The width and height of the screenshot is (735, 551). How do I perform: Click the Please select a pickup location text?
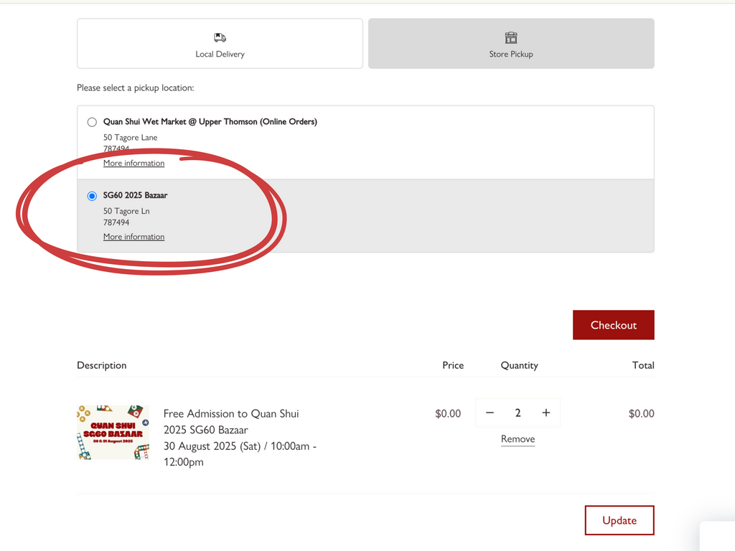tap(136, 88)
